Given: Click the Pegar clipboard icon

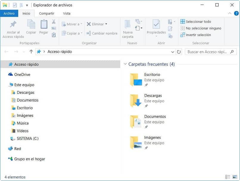Looking at the screenshot, I should pos(44,24).
